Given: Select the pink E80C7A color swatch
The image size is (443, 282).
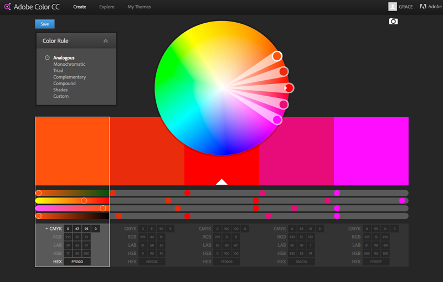Looking at the screenshot, I should point(297,151).
